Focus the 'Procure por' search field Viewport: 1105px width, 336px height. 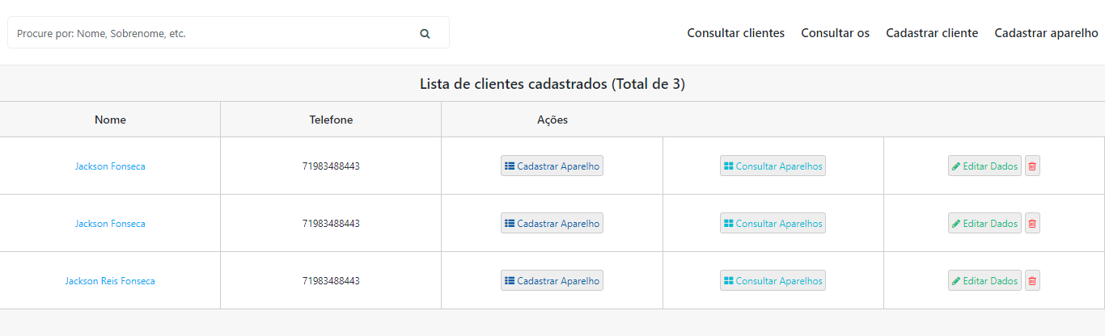point(210,34)
